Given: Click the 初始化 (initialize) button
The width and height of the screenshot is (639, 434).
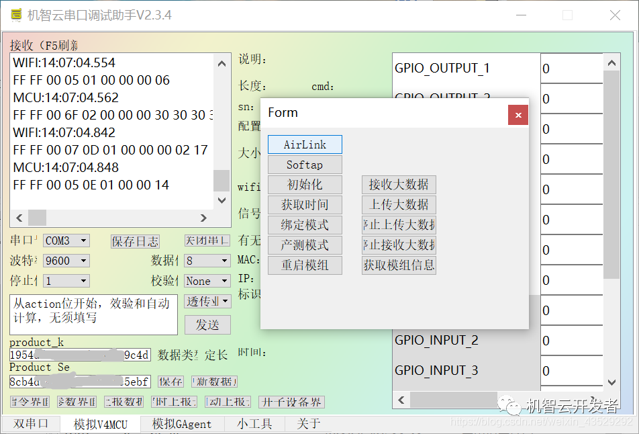Looking at the screenshot, I should [305, 184].
